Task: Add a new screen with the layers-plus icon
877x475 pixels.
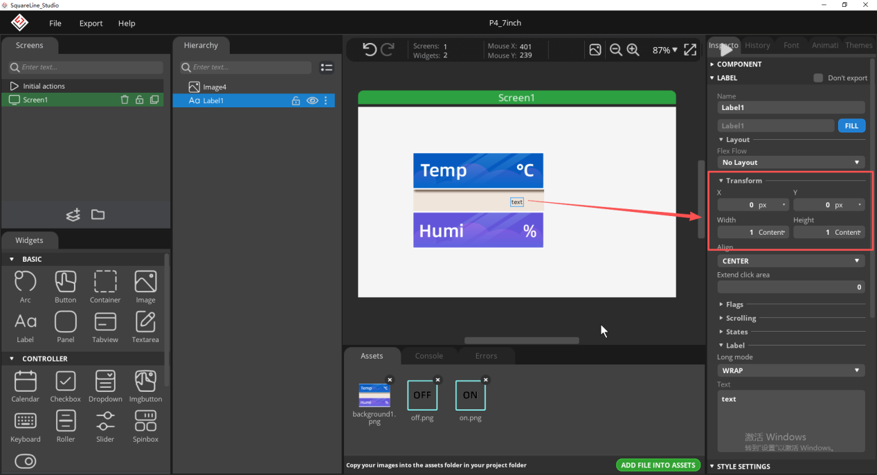Action: click(x=73, y=215)
